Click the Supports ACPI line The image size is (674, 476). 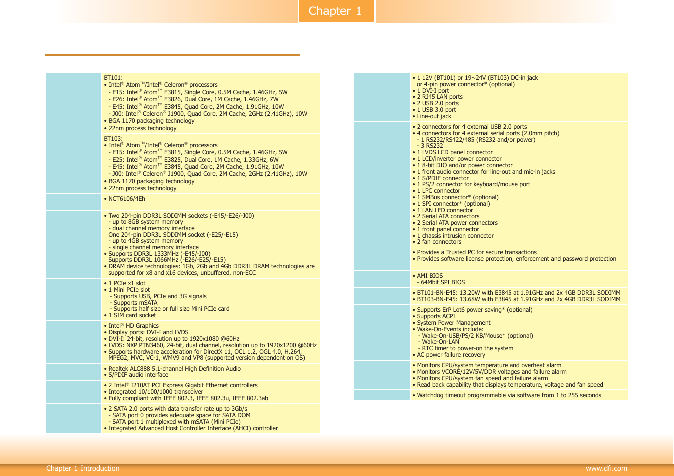pyautogui.click(x=434, y=316)
